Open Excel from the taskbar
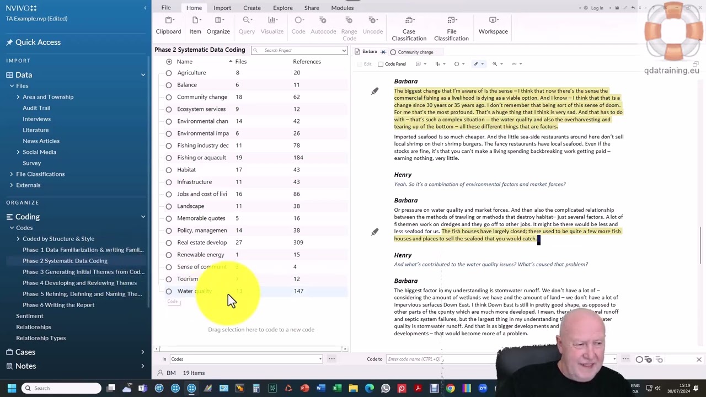 337,388
